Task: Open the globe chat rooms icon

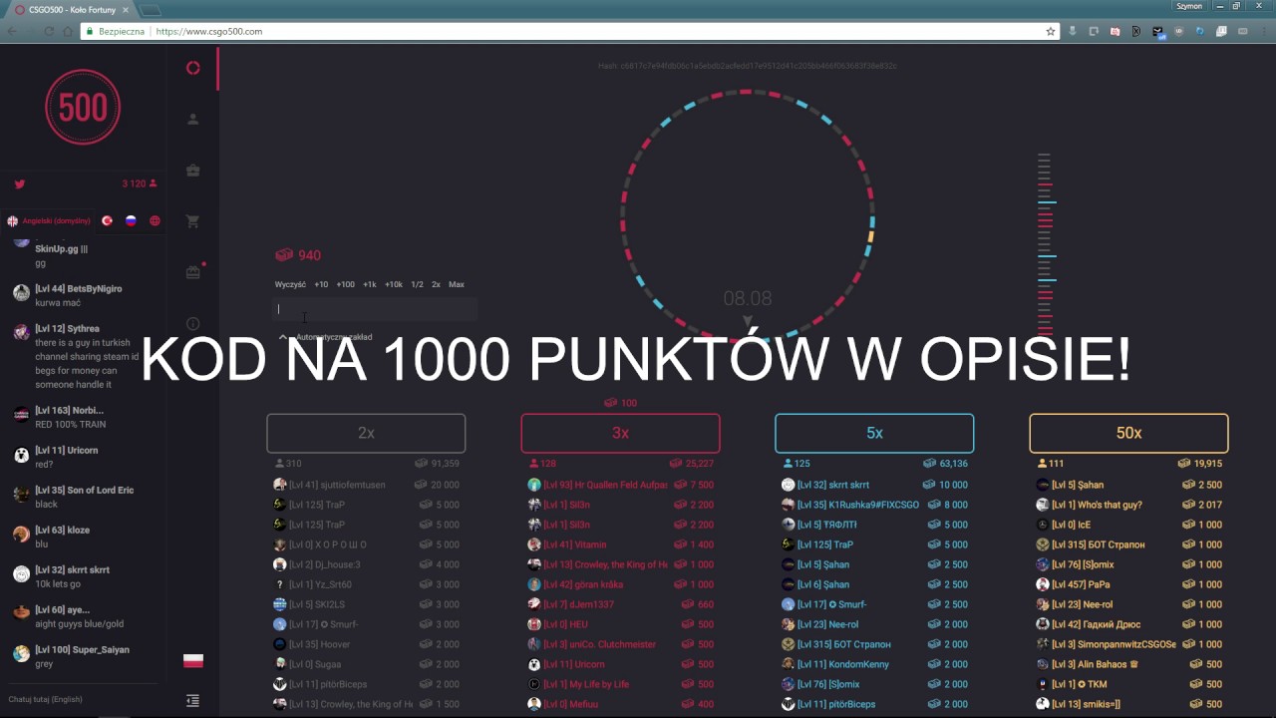Action: [x=155, y=221]
